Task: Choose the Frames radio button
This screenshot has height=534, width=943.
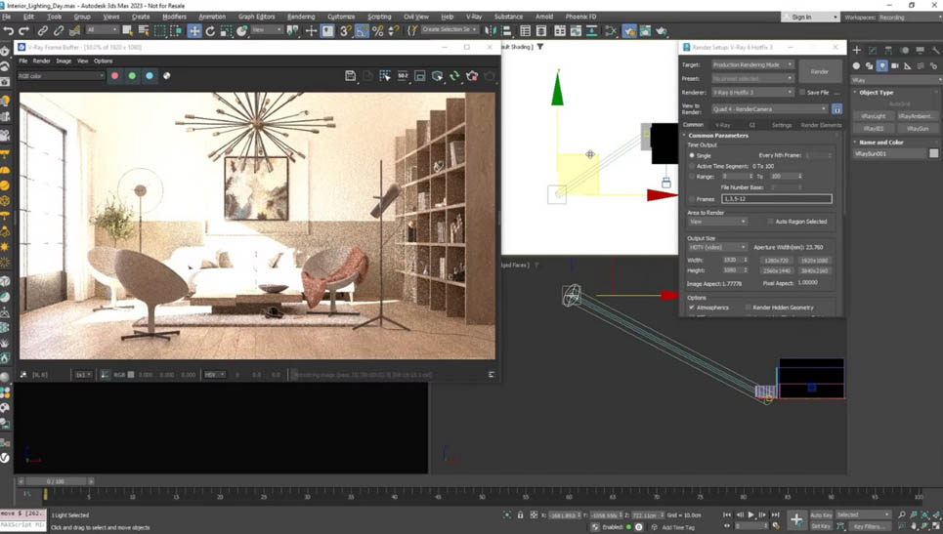Action: (693, 199)
